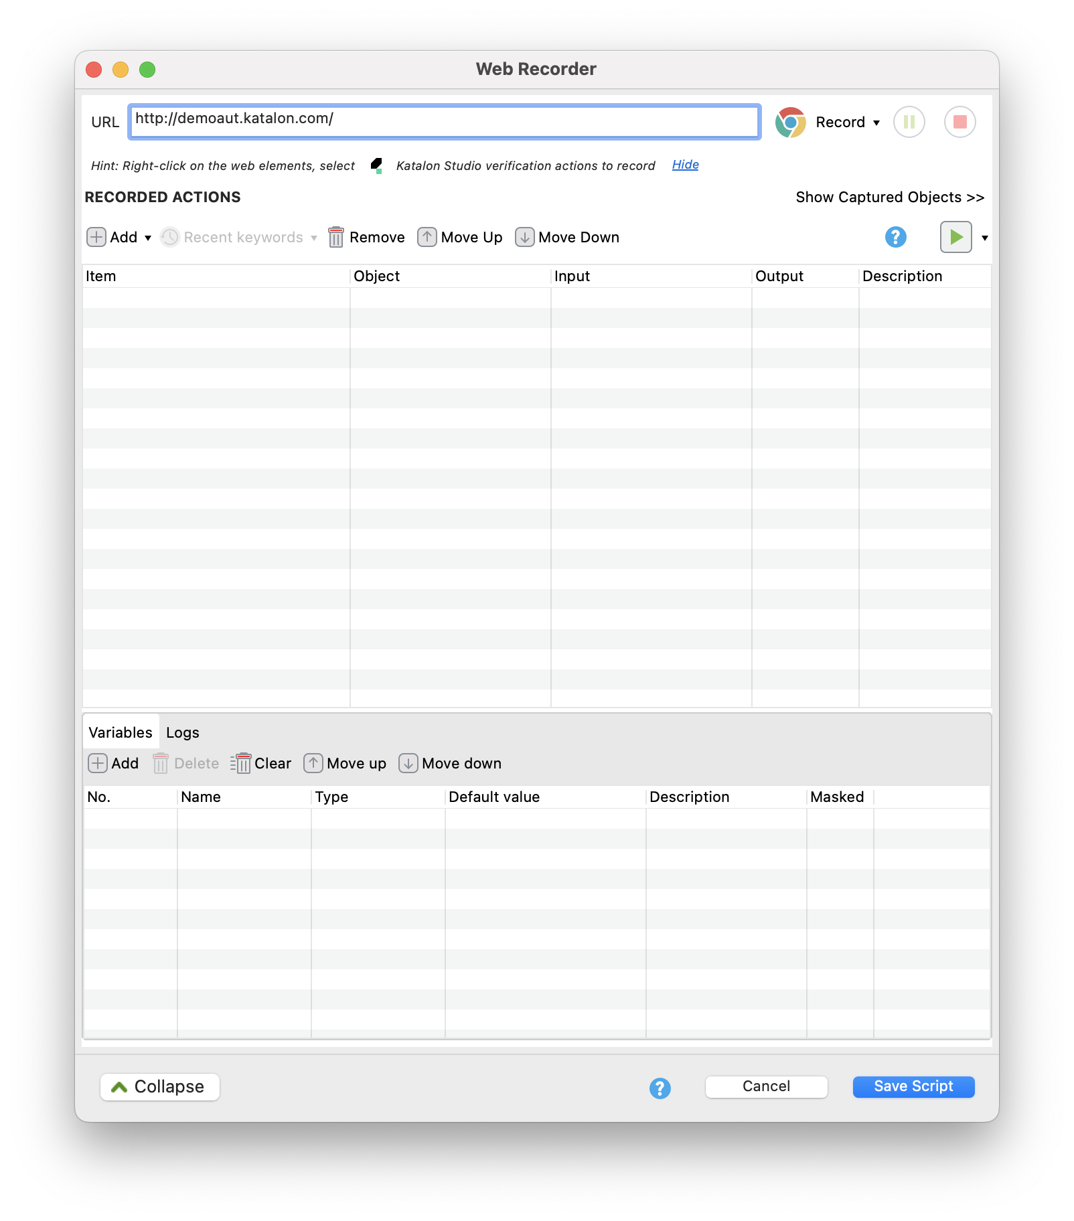The width and height of the screenshot is (1074, 1221).
Task: Save the recorded script
Action: pyautogui.click(x=913, y=1086)
